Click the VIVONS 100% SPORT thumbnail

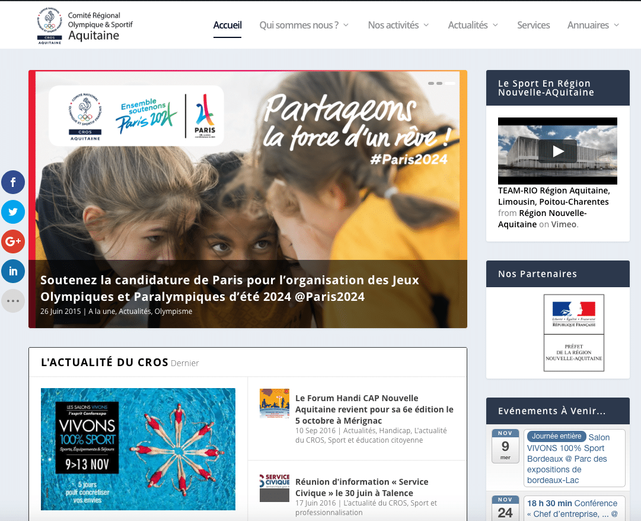(x=138, y=449)
